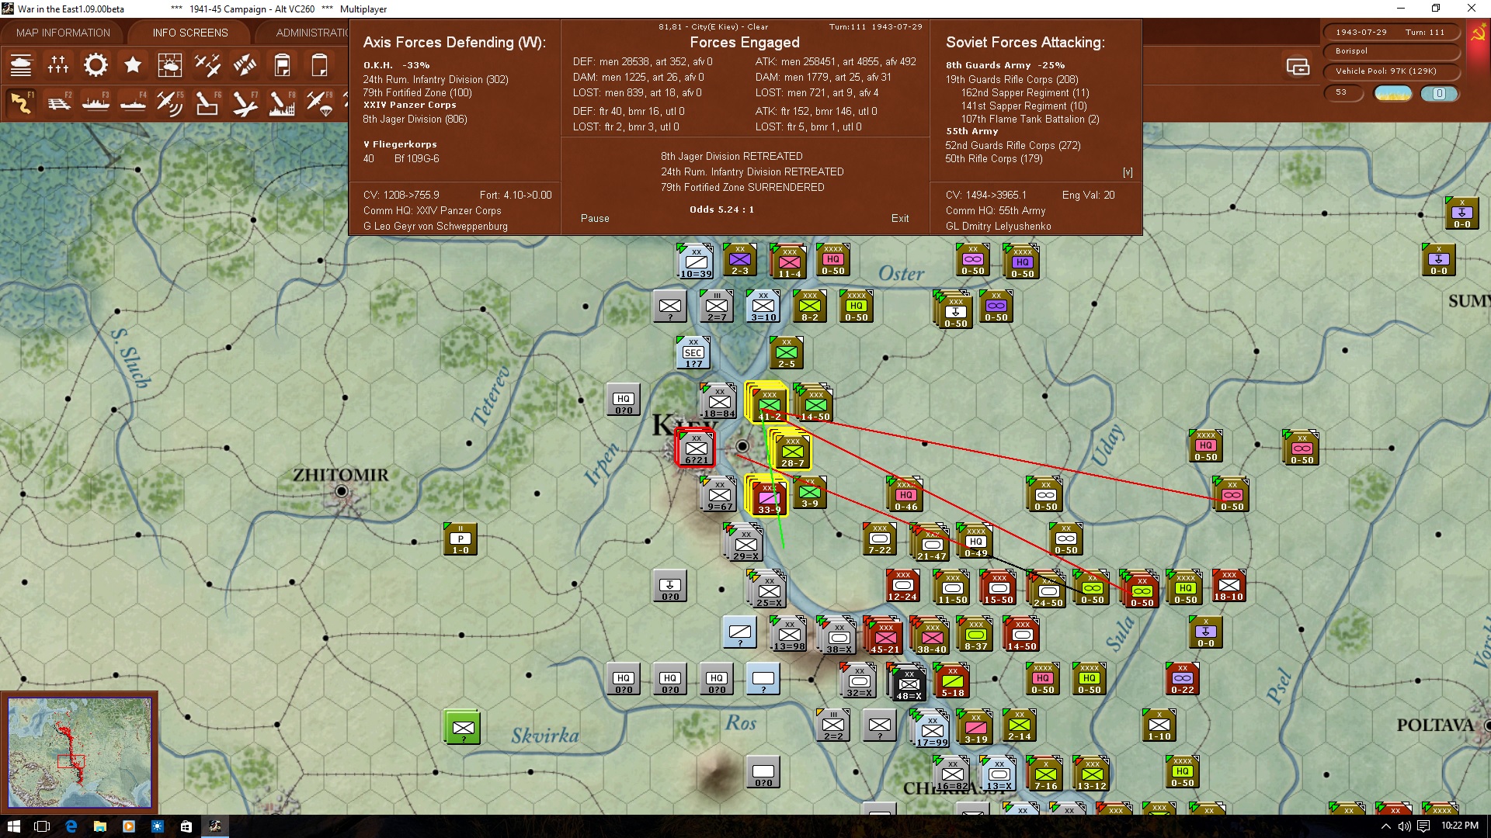Select the black Axis unit counter 48=X

pyautogui.click(x=909, y=684)
